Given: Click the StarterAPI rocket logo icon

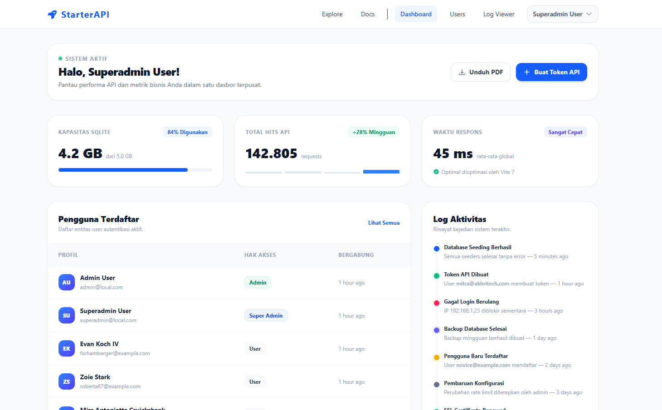Looking at the screenshot, I should tap(52, 14).
